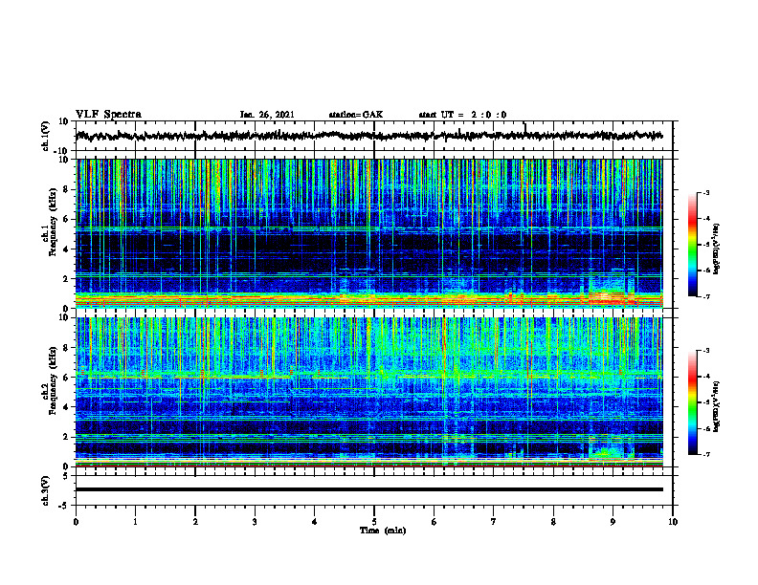The width and height of the screenshot is (758, 585).
Task: Click time axis tick label "0"
Action: (76, 522)
